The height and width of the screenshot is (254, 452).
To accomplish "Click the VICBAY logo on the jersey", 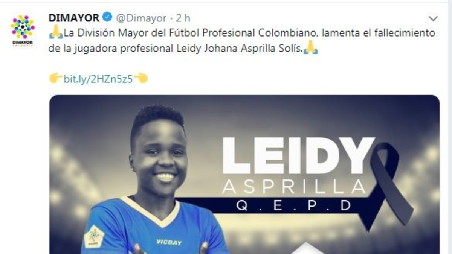I will tap(169, 242).
